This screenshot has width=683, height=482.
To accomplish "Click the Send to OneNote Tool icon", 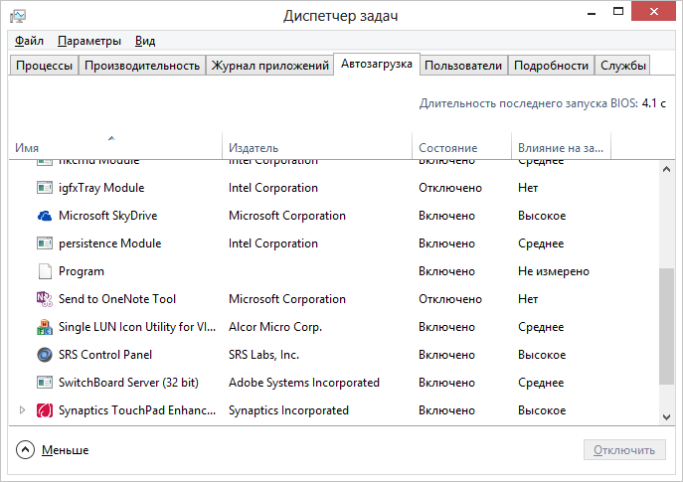I will (45, 299).
